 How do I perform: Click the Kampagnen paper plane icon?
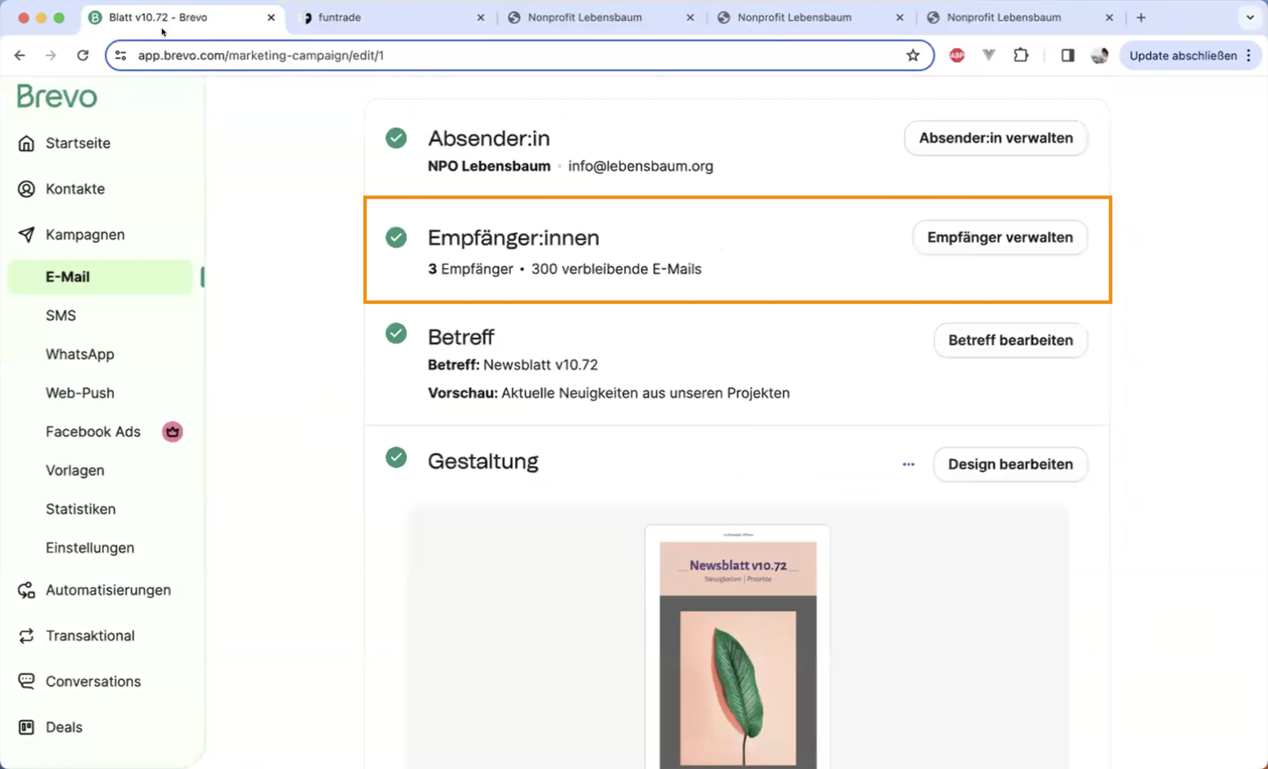[26, 234]
